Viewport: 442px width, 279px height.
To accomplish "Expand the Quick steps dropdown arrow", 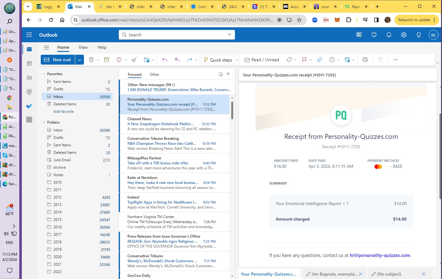I will (237, 60).
